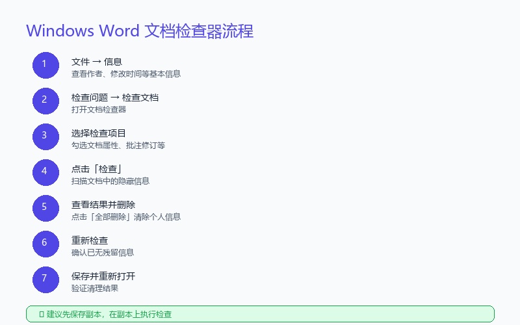Click the text '查看作者、修改时间等基本信息'
This screenshot has height=325, width=520.
click(126, 74)
